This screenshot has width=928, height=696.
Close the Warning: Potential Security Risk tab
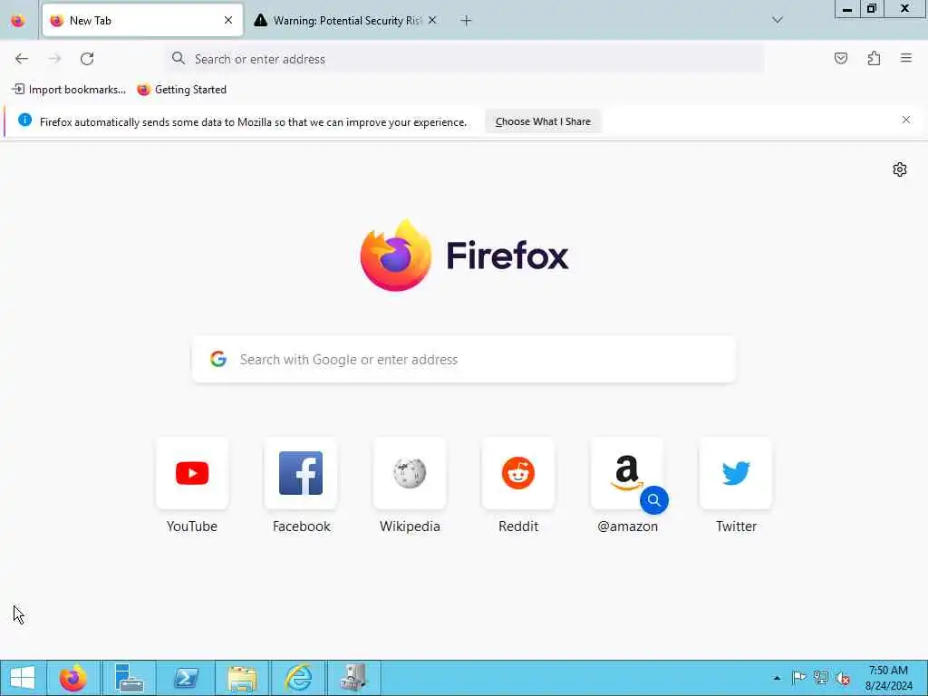[x=432, y=21]
